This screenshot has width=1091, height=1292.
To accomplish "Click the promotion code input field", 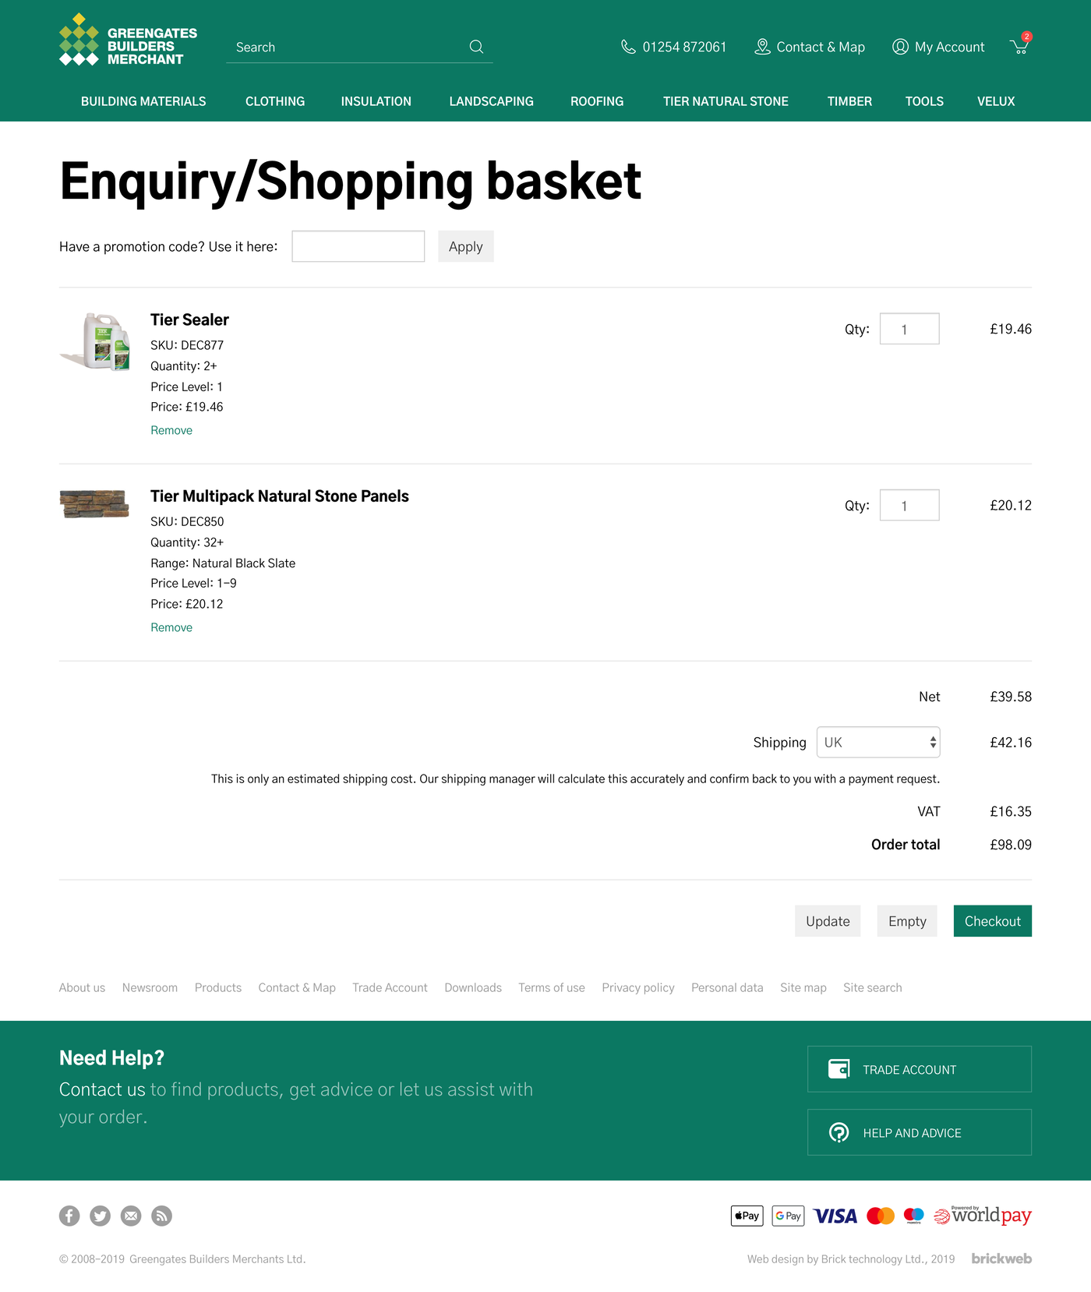I will point(358,247).
